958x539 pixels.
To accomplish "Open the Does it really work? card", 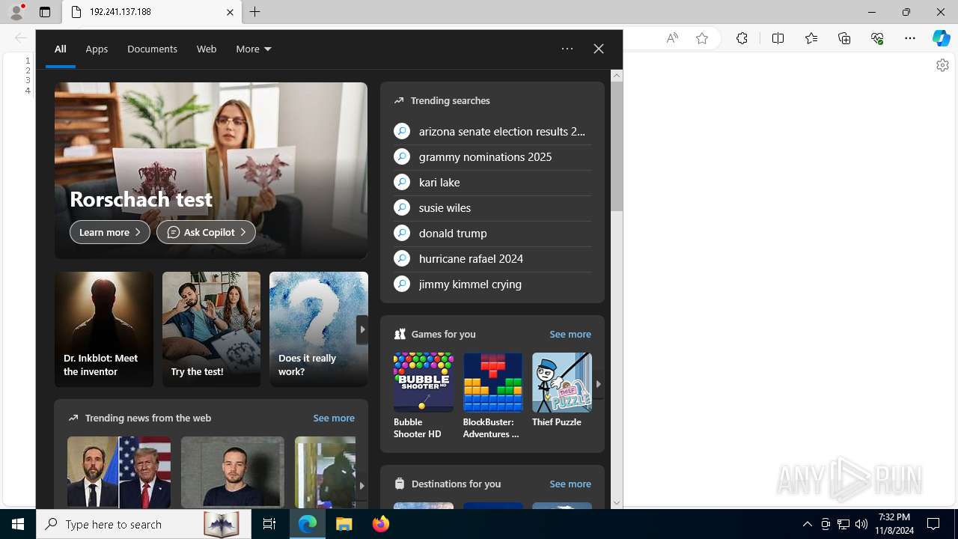I will click(319, 329).
